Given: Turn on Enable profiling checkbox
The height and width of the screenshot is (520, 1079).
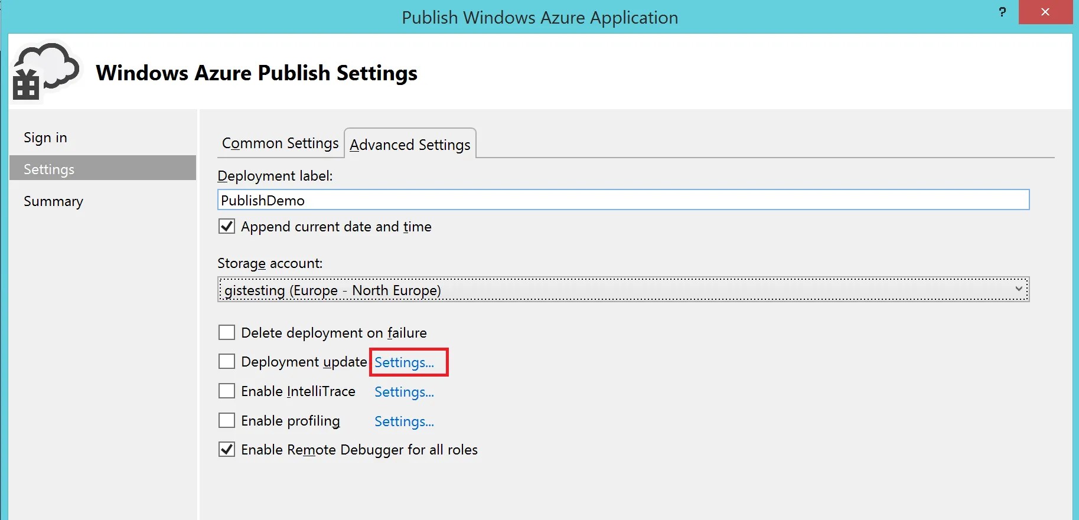Looking at the screenshot, I should pyautogui.click(x=227, y=420).
